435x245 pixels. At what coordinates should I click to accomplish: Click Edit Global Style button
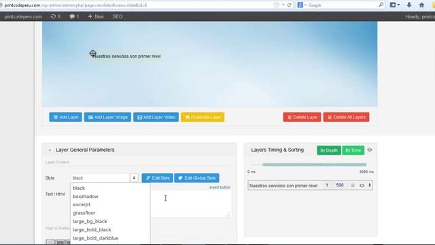click(x=196, y=178)
